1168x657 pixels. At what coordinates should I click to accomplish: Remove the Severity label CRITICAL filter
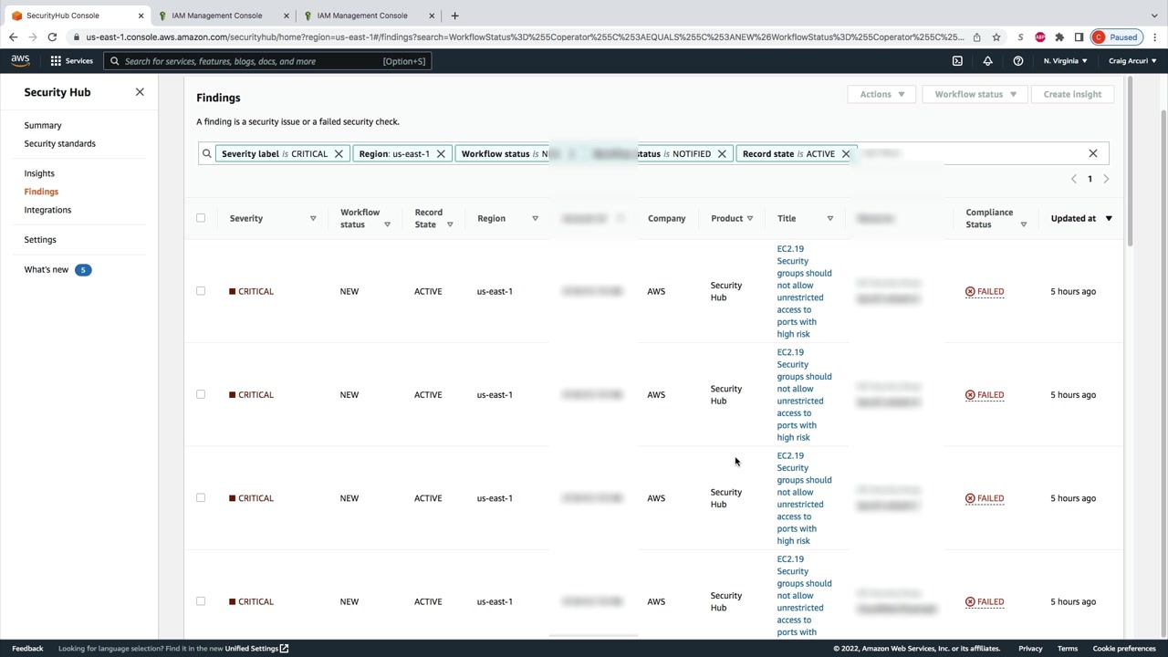point(339,154)
